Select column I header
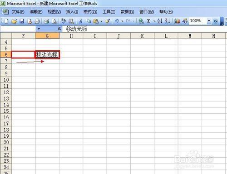 click(x=95, y=36)
